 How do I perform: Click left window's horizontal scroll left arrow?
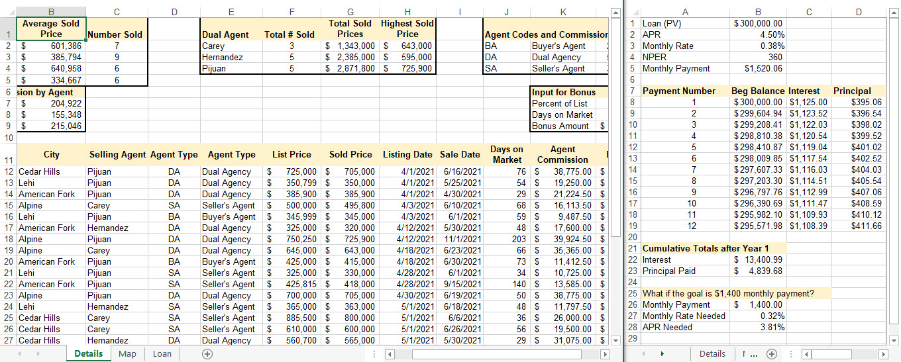[x=390, y=354]
